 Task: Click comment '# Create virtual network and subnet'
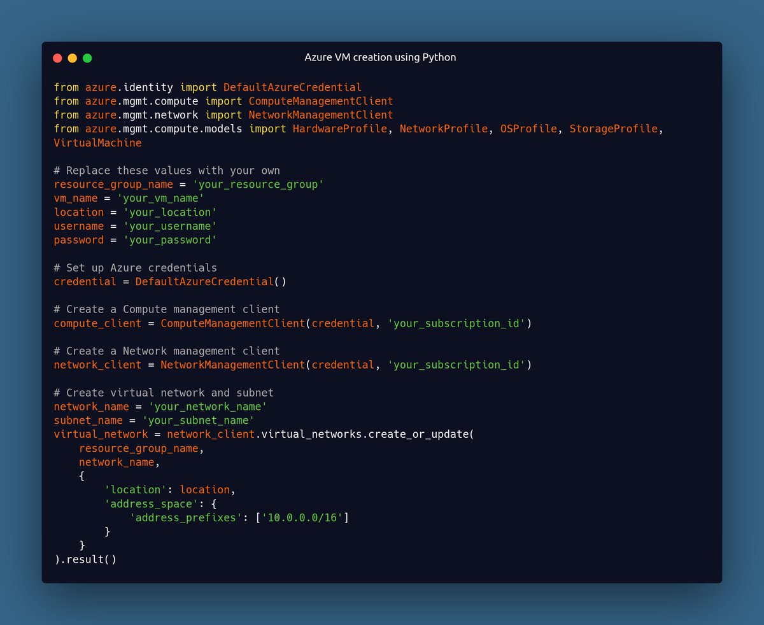tap(164, 393)
